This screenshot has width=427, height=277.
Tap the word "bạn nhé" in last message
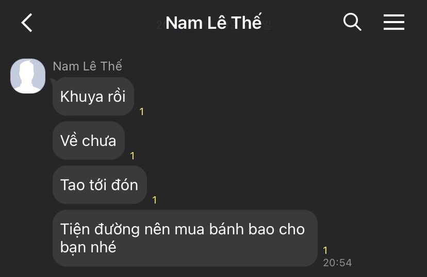point(88,247)
